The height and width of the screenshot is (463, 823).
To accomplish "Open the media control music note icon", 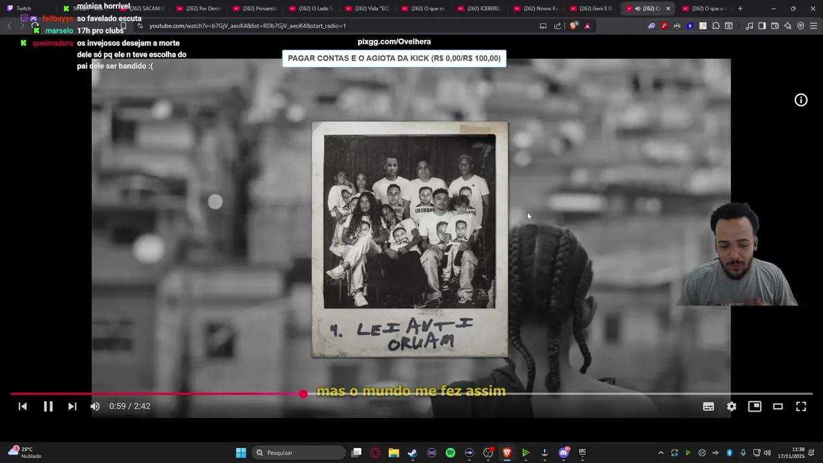I will (749, 26).
